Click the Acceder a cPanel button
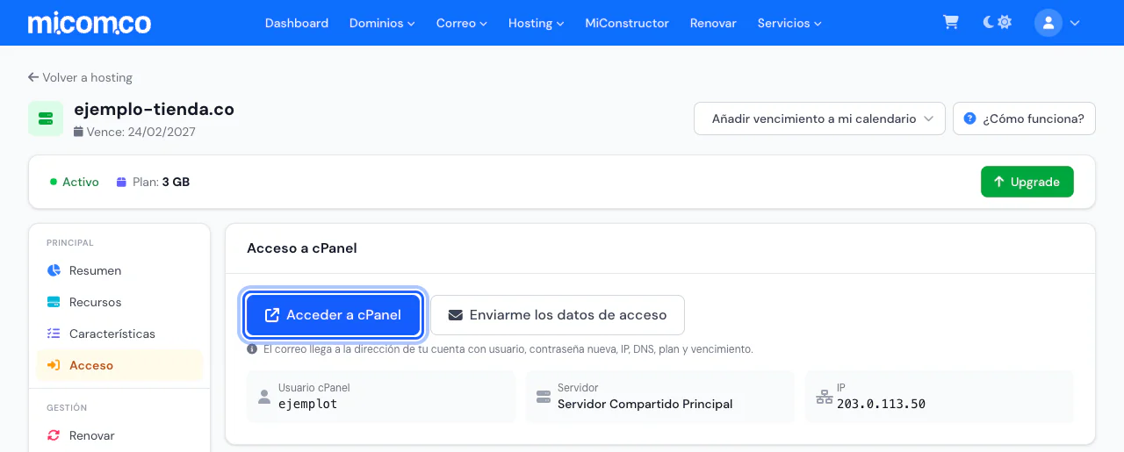Screen dimensions: 1124x452 click(334, 315)
